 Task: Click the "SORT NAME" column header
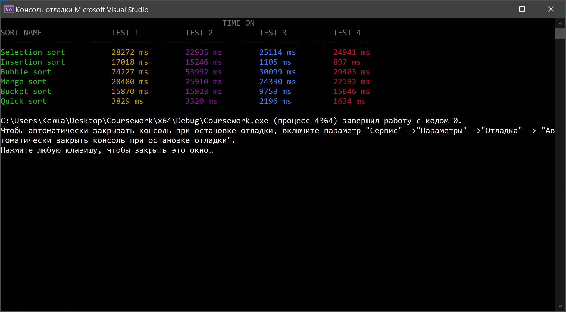click(x=21, y=33)
